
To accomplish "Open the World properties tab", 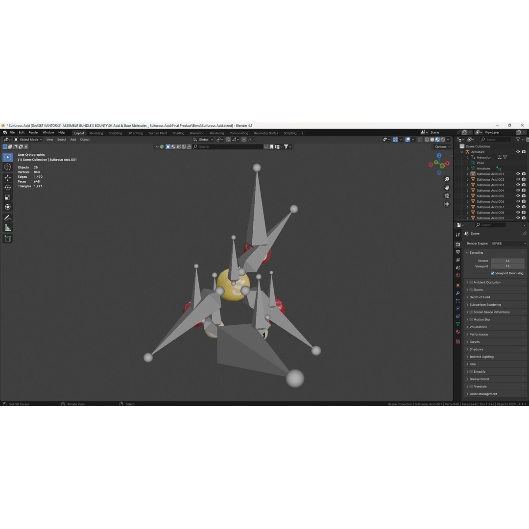I will point(458,275).
